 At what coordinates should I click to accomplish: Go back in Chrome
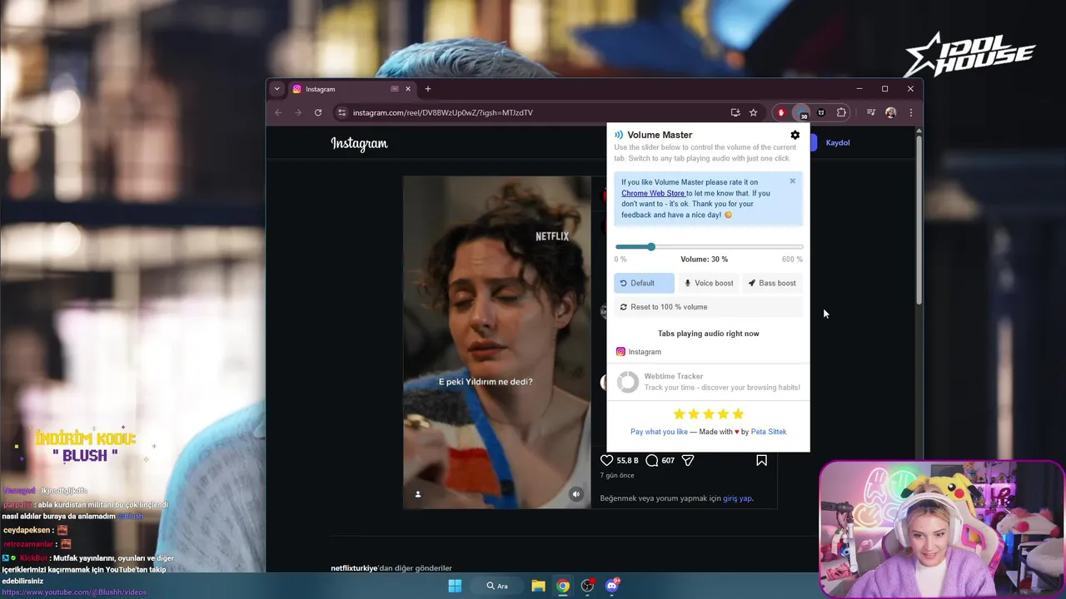[x=278, y=112]
